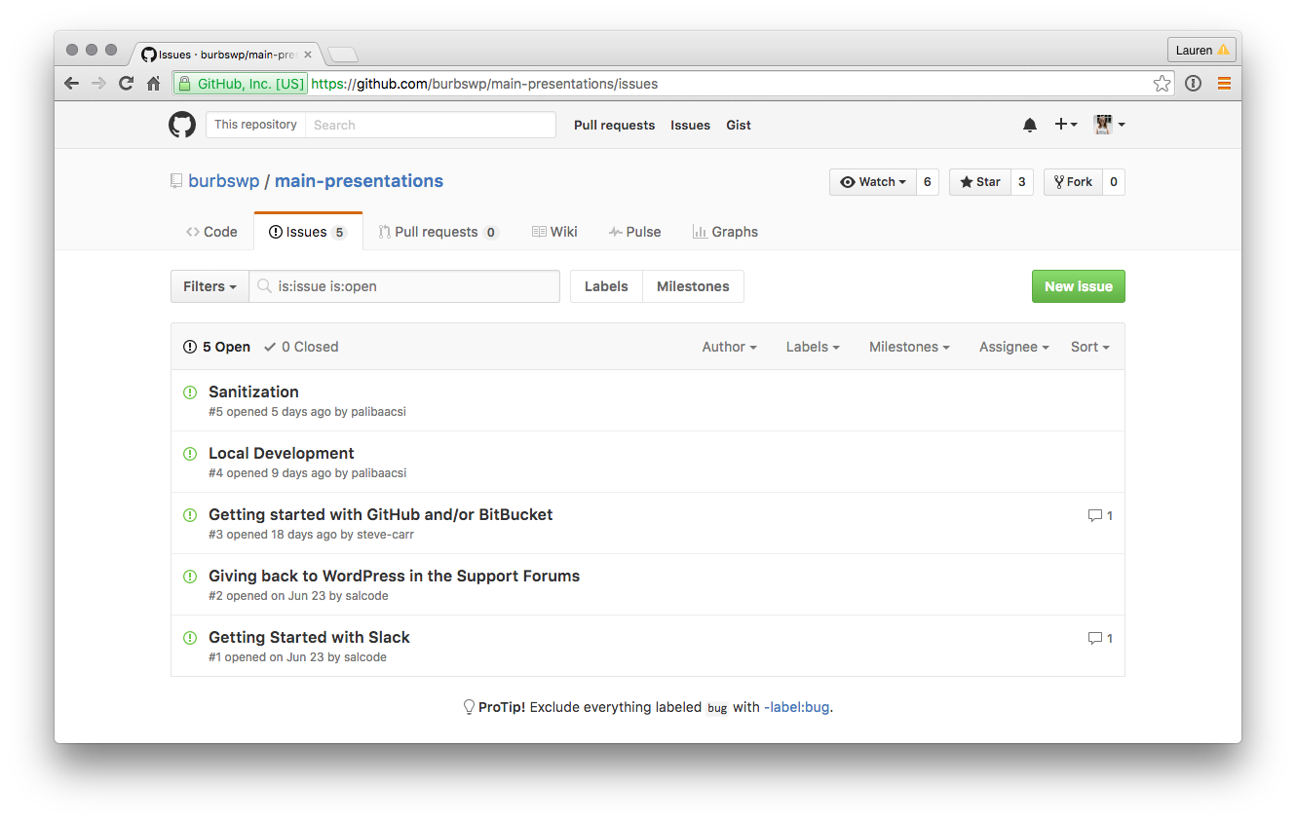Image resolution: width=1296 pixels, height=821 pixels.
Task: Click the browser URL address bar
Action: [672, 84]
